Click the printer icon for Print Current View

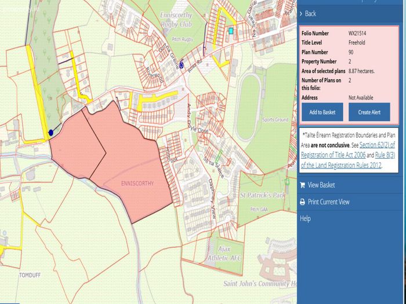pyautogui.click(x=302, y=202)
